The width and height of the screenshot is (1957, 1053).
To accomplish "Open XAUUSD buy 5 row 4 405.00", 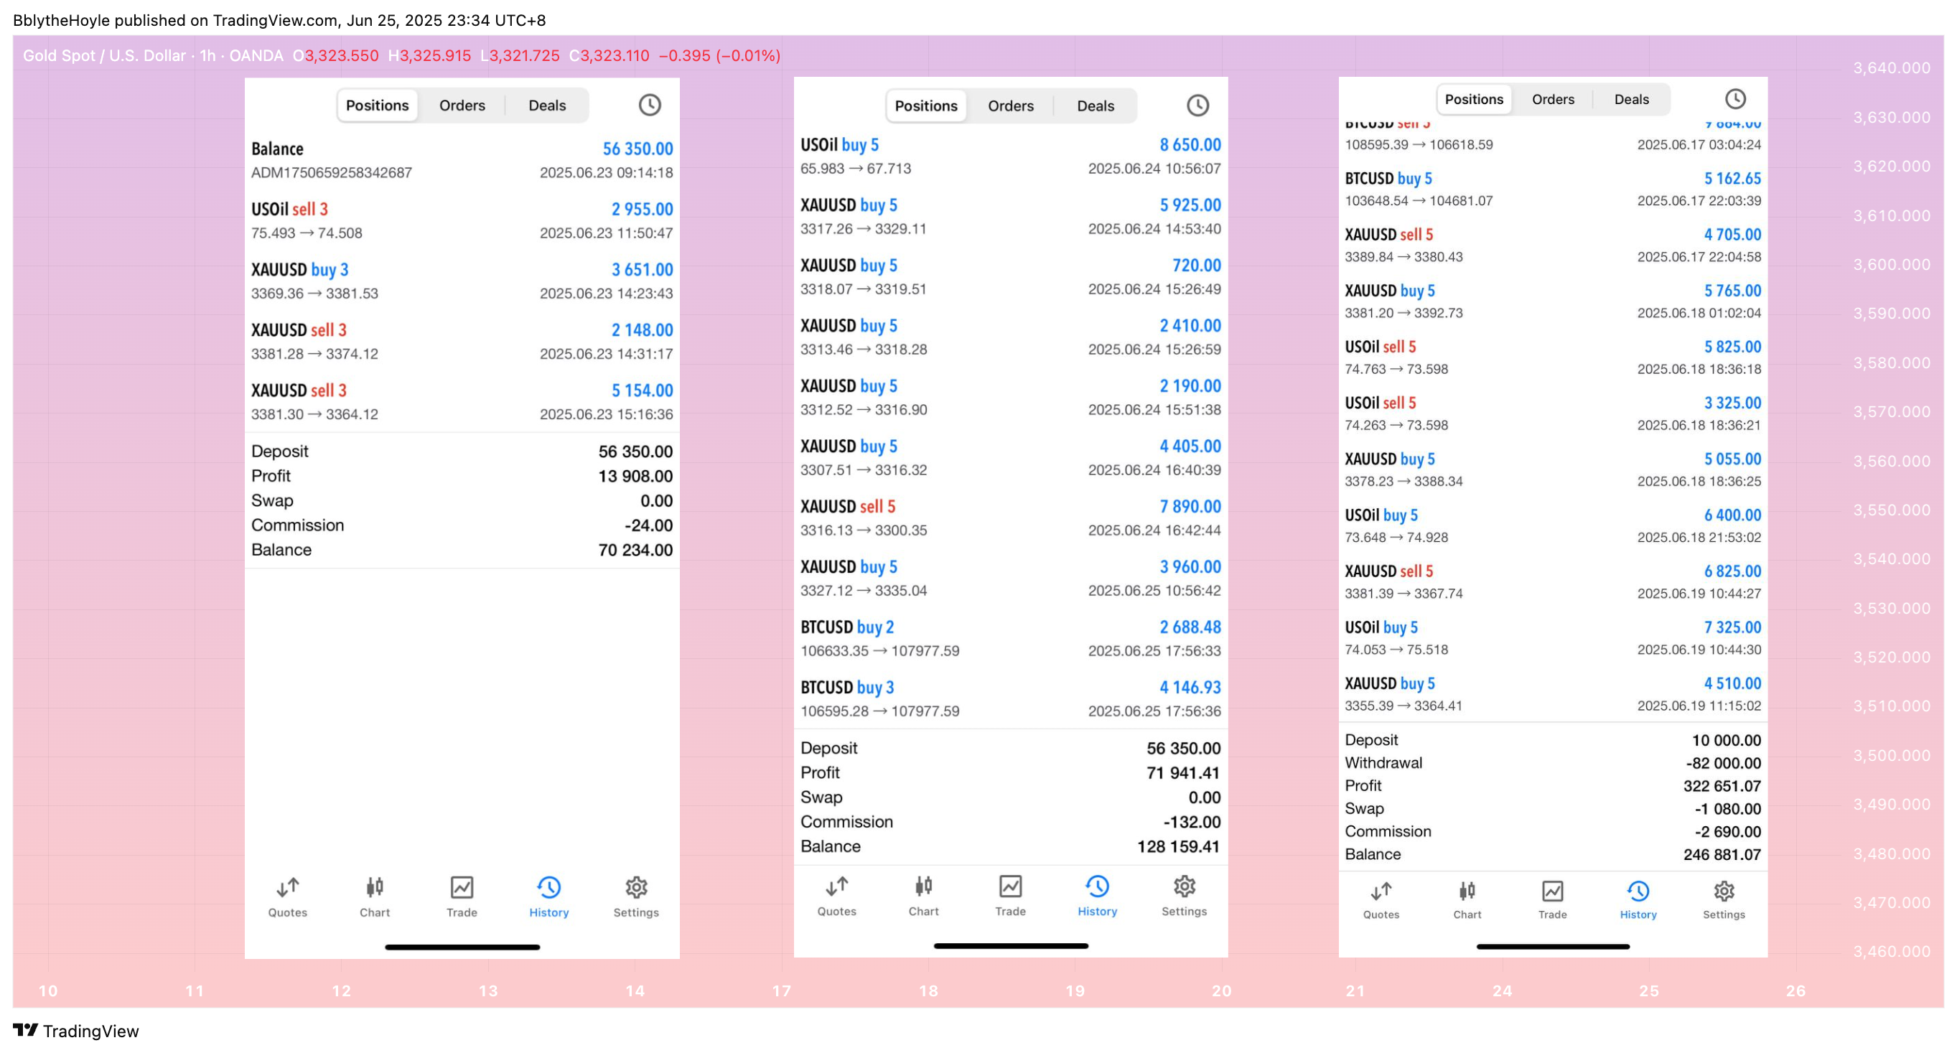I will tap(1010, 457).
